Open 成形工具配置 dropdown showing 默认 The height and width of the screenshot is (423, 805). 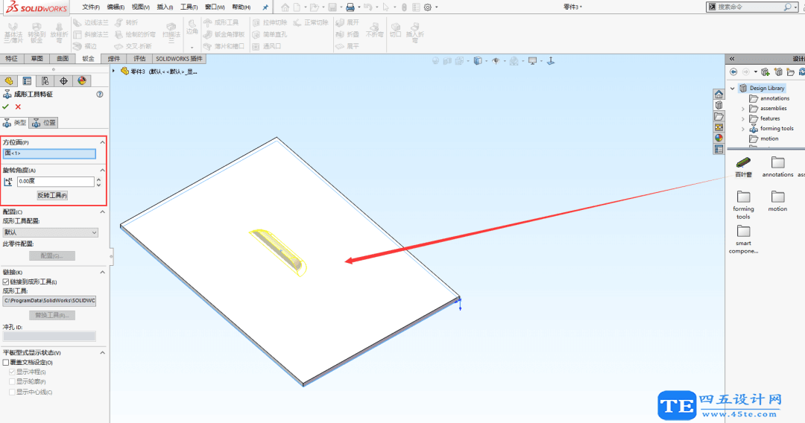(50, 233)
